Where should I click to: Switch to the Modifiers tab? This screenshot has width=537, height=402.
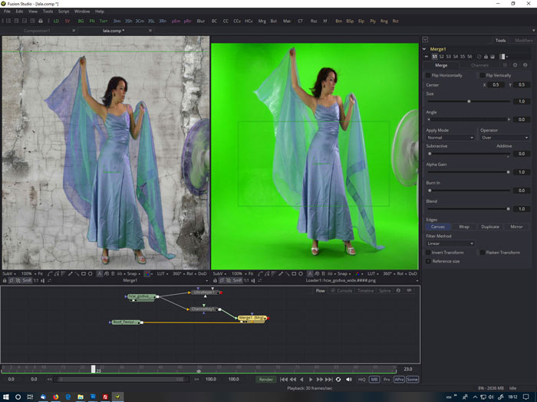tap(524, 41)
